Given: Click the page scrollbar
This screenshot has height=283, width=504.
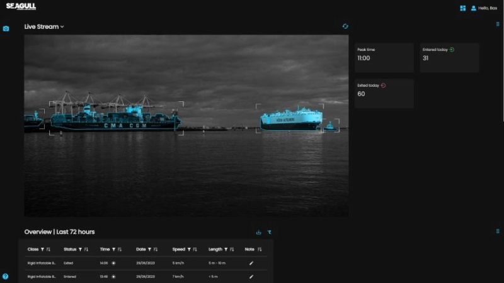Looking at the screenshot, I should click(x=503, y=61).
